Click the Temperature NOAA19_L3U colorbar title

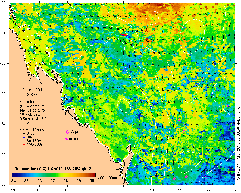[53, 169]
